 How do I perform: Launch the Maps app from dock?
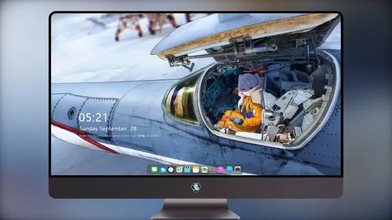(179, 170)
